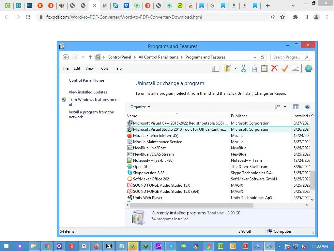Open the Move To folder dropdown arrow
The width and height of the screenshot is (334, 251).
[x=235, y=68]
